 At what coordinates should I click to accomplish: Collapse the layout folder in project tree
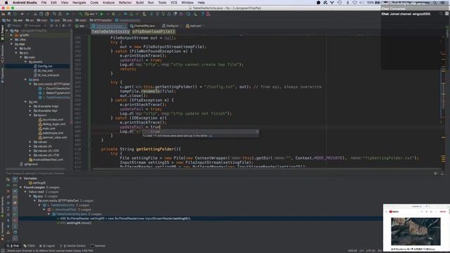coord(30,115)
